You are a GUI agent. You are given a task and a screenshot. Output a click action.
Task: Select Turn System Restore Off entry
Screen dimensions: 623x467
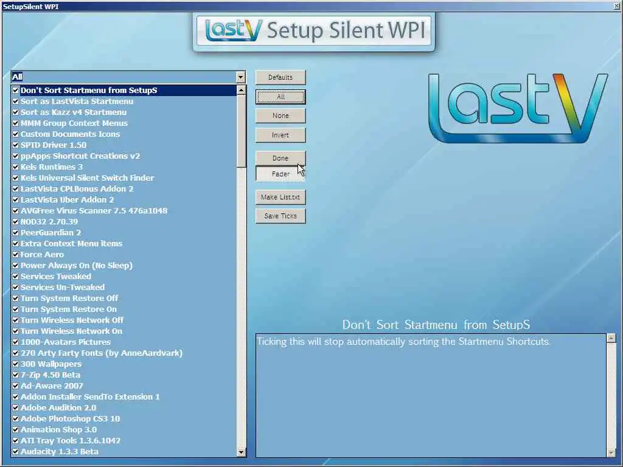(69, 298)
